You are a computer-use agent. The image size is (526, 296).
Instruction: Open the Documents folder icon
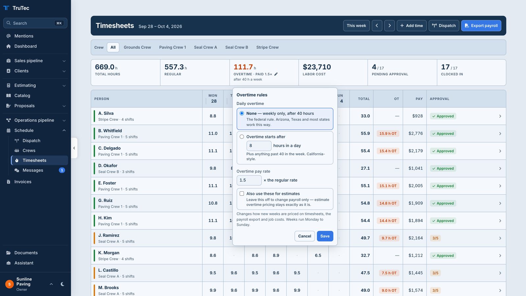(9, 253)
